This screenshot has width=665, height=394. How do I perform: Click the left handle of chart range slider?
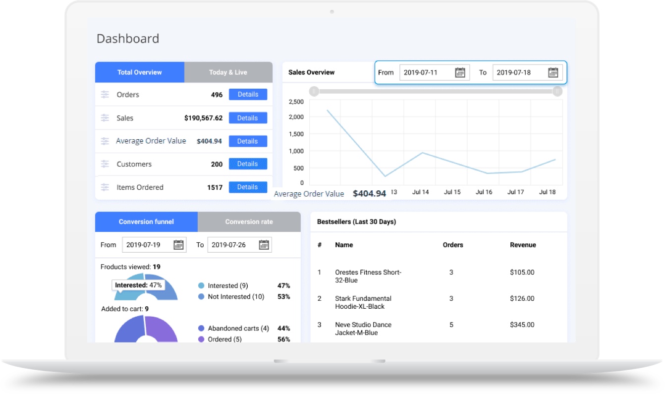(314, 91)
